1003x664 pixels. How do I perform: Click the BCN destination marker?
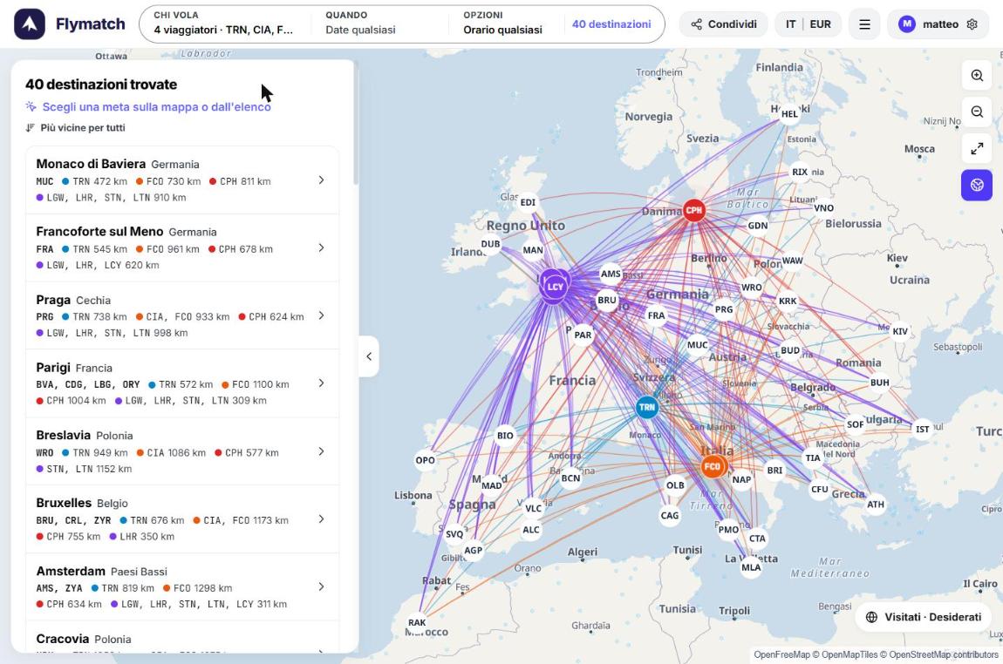[570, 478]
